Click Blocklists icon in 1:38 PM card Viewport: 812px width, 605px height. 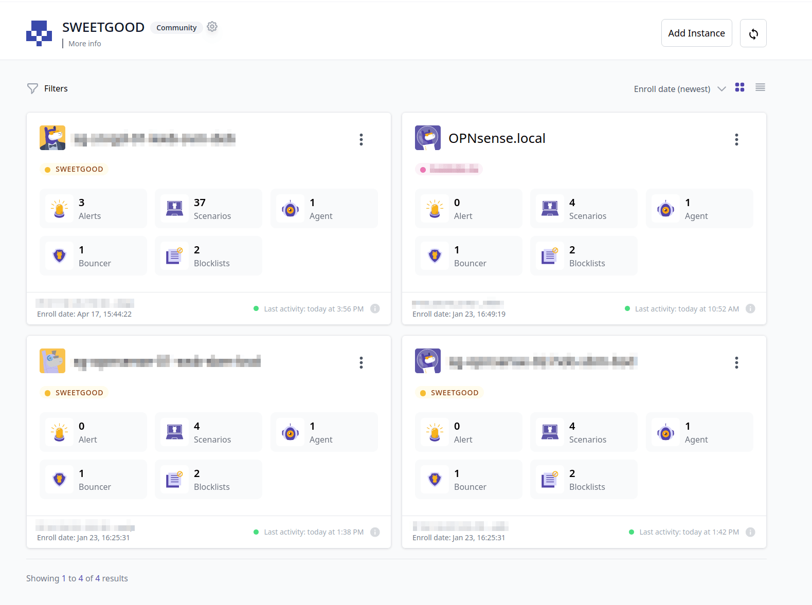175,480
